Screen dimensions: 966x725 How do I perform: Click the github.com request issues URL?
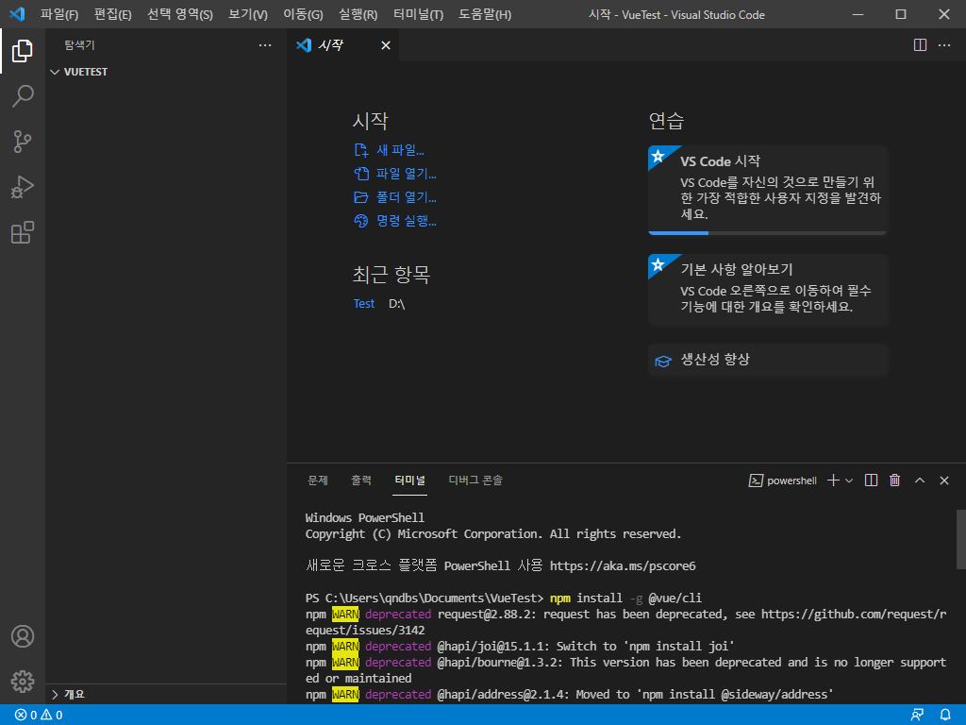point(626,622)
